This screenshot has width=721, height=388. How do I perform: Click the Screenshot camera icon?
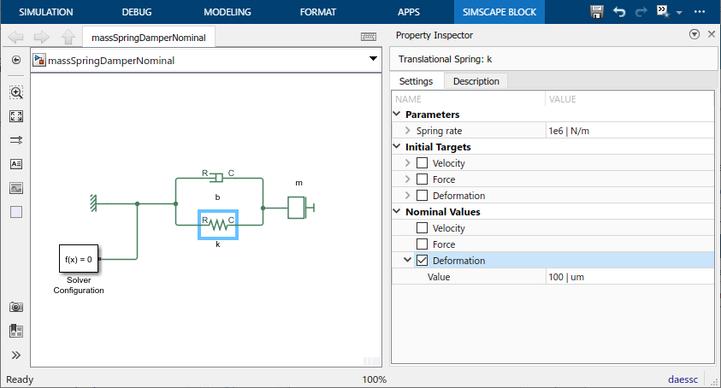click(16, 307)
